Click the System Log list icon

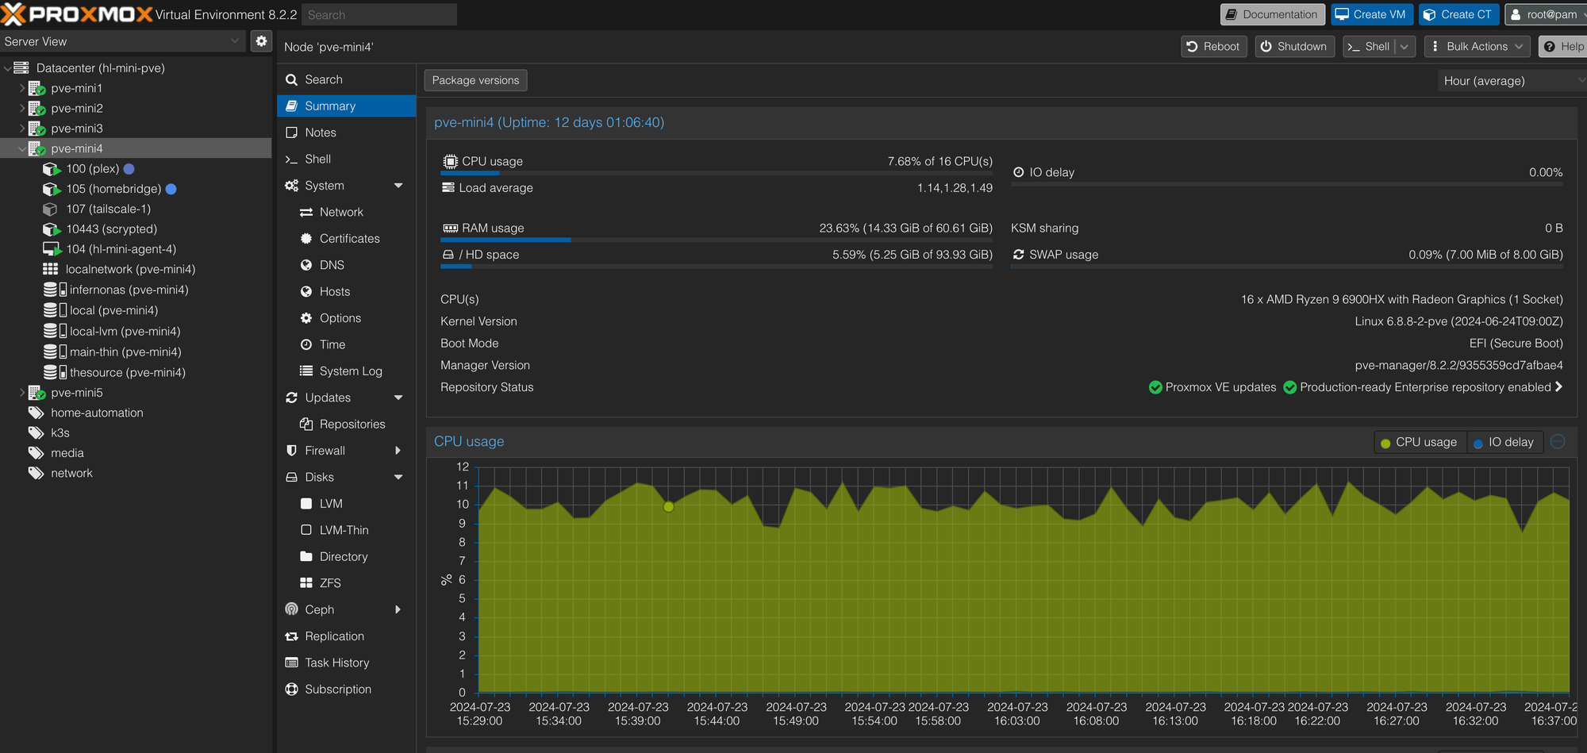[x=306, y=371]
